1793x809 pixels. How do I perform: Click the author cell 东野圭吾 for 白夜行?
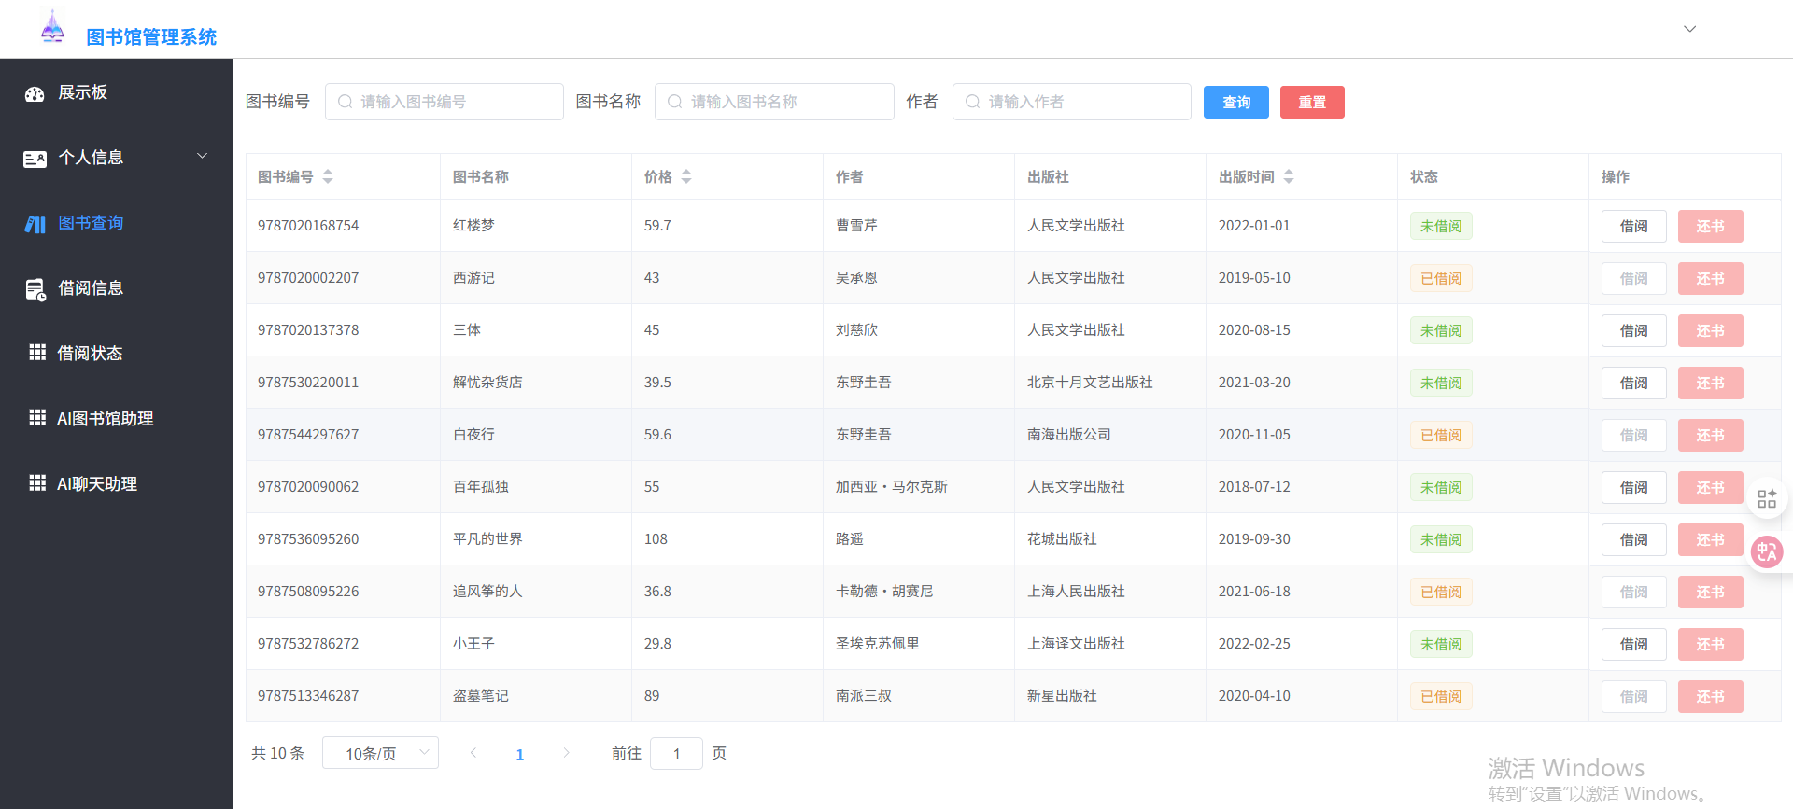(864, 435)
